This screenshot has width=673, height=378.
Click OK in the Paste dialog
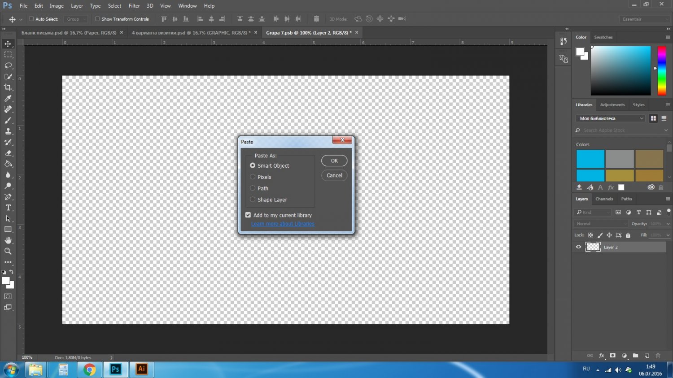(x=334, y=161)
